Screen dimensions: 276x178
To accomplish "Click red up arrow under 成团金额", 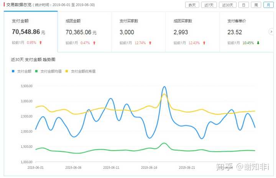I will pyautogui.click(x=94, y=43).
